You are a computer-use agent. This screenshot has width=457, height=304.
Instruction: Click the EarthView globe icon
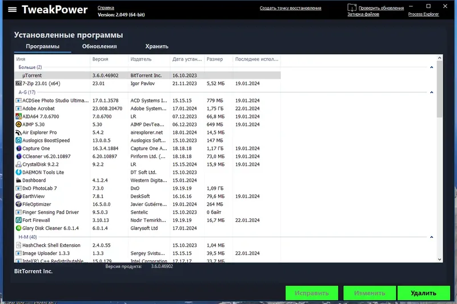pos(18,196)
